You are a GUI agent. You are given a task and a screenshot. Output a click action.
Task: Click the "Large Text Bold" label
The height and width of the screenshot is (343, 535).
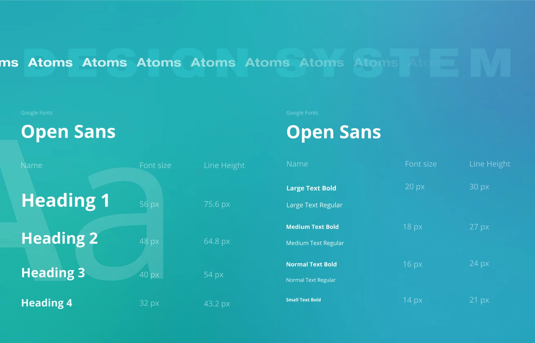pos(311,188)
